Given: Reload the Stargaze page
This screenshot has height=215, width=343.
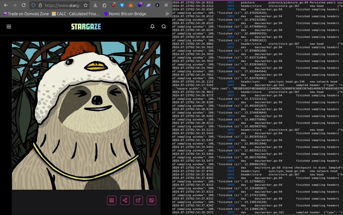Looking at the screenshot, I should (24, 5).
